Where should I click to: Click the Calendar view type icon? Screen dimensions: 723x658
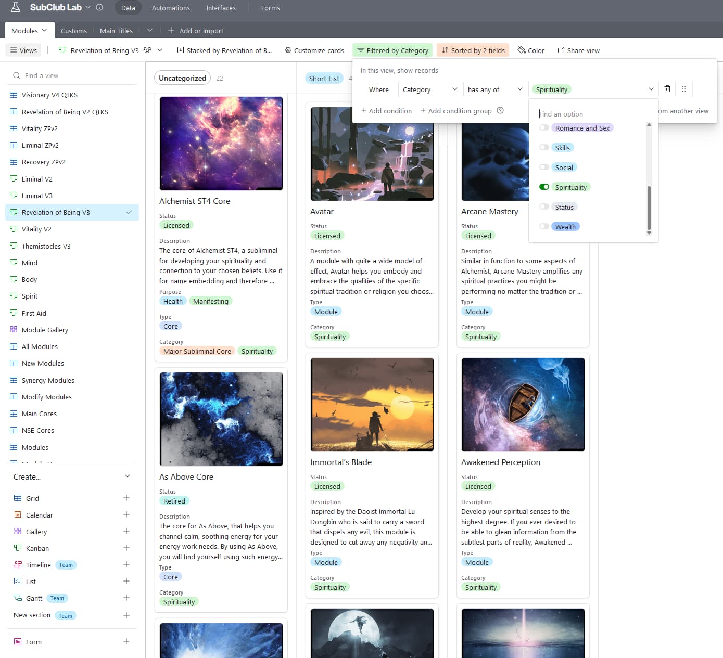pyautogui.click(x=18, y=515)
